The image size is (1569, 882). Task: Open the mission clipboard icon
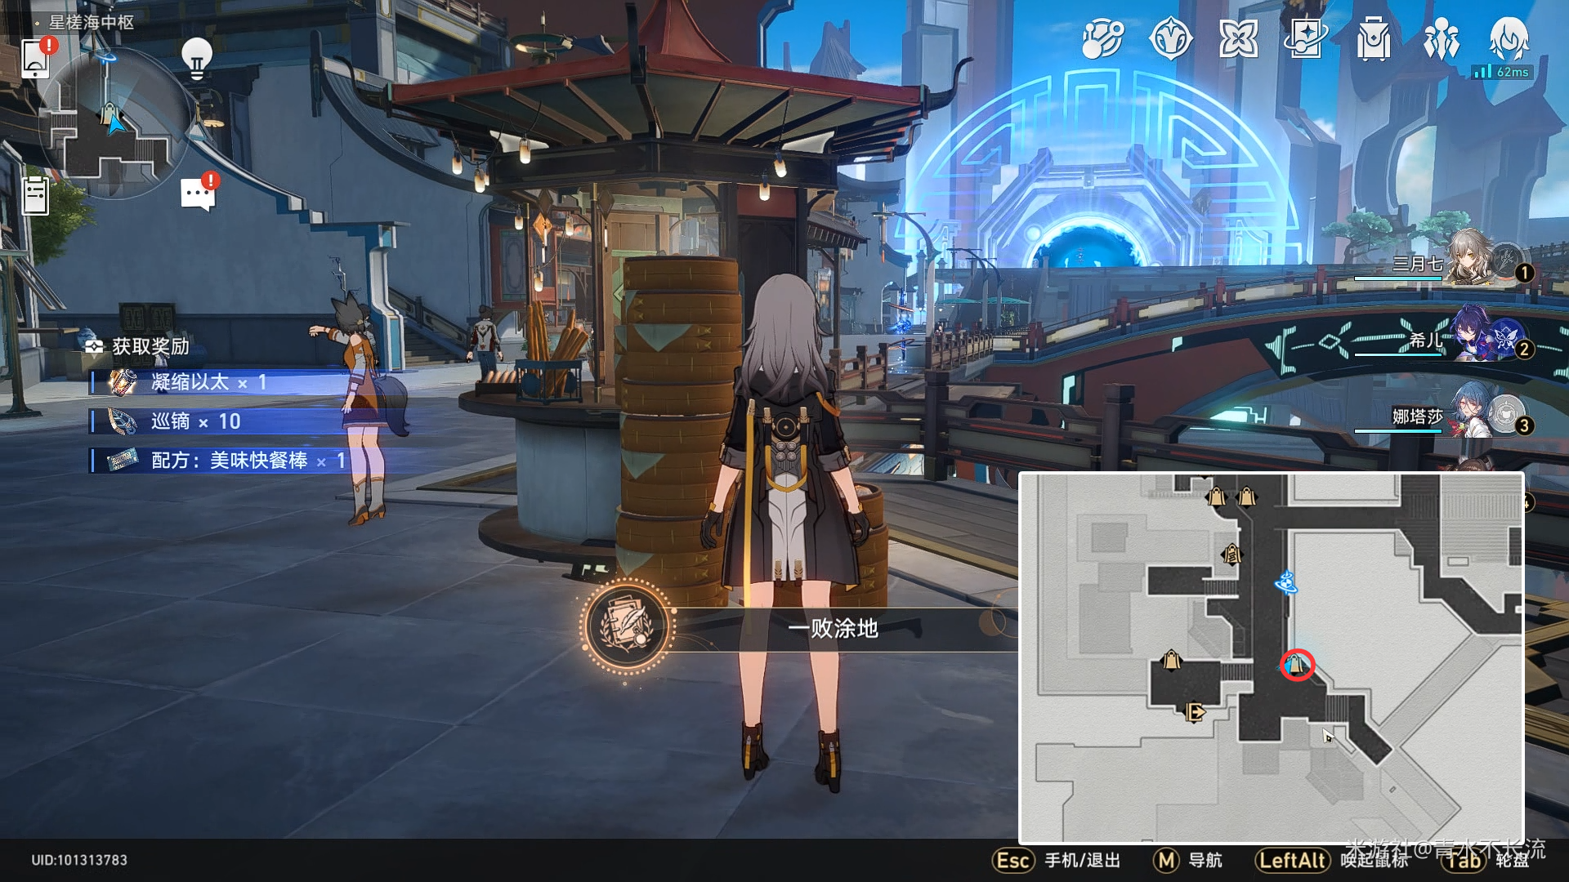coord(35,196)
